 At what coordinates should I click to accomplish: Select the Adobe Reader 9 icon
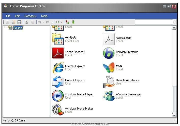pyautogui.click(x=58, y=53)
